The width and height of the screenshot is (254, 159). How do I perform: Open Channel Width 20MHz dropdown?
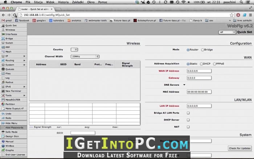85,56
